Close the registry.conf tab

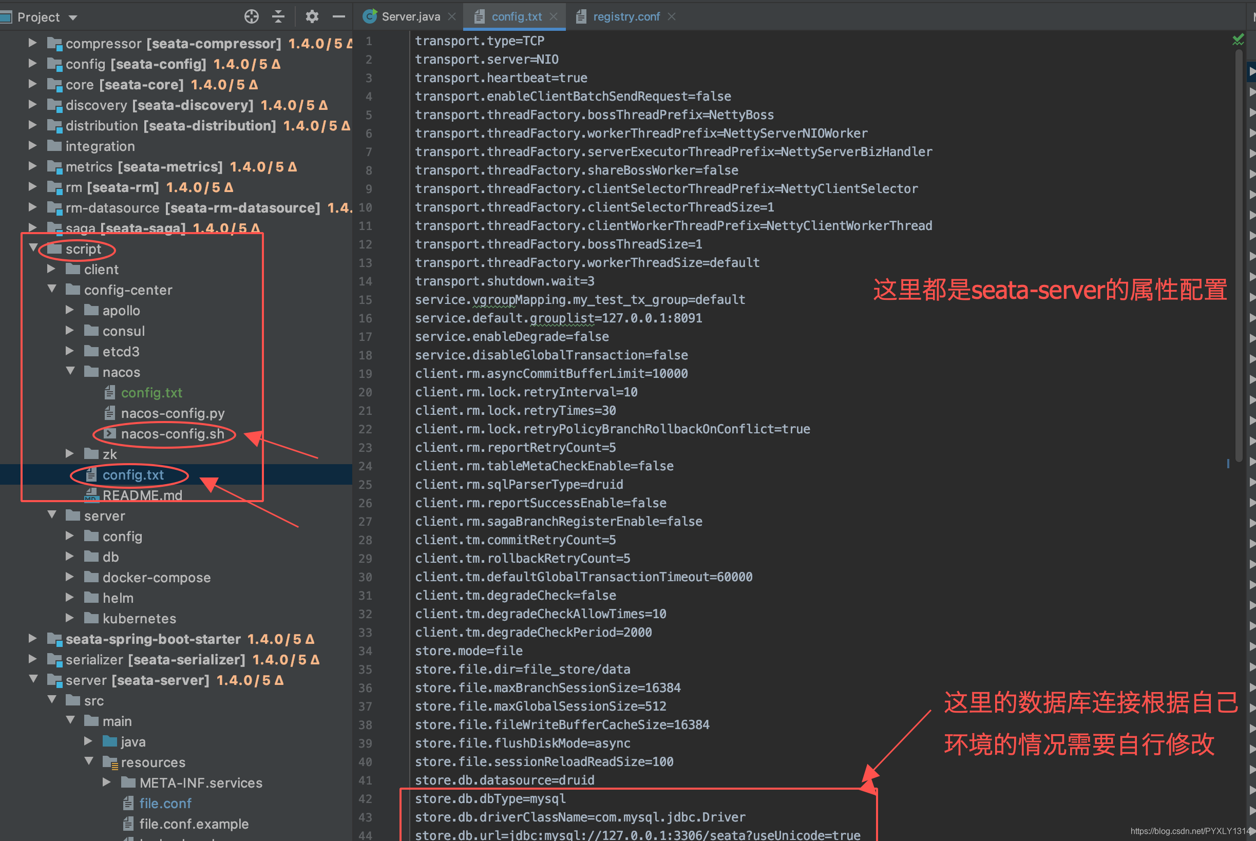[x=672, y=16]
